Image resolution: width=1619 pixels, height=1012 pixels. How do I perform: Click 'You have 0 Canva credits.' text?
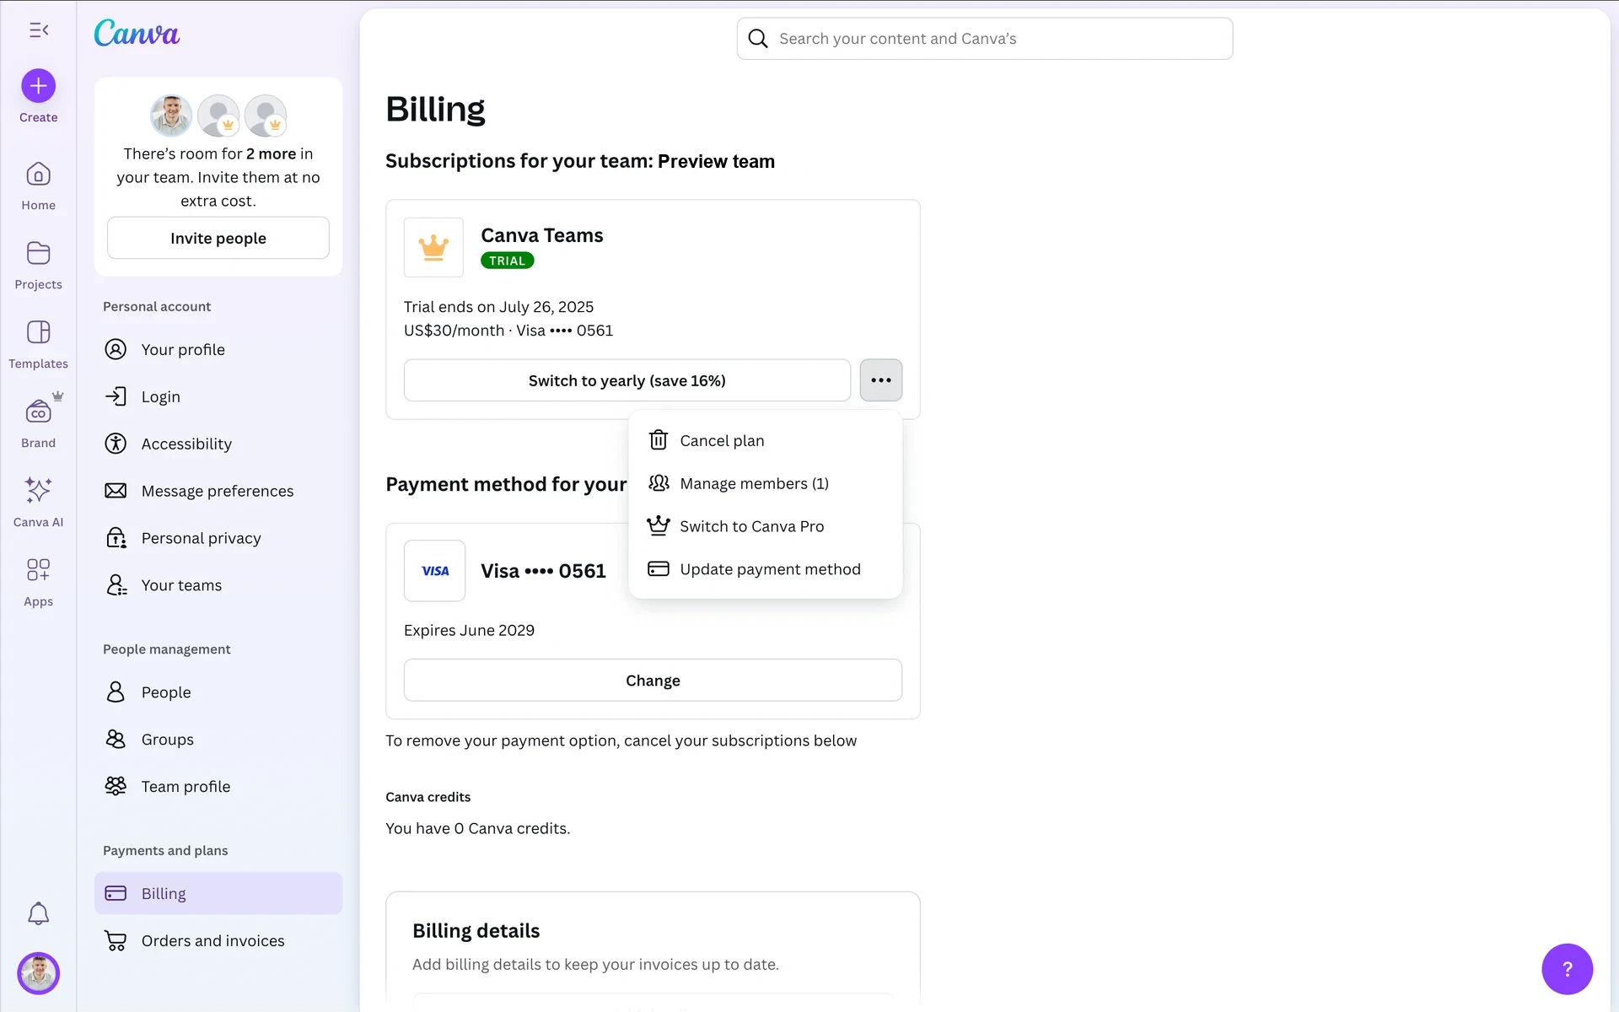(478, 828)
